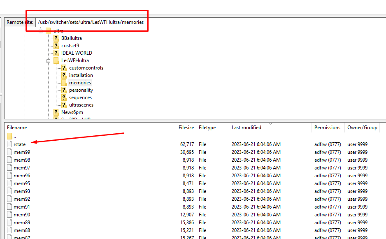Click the parent directory '..' folder icon
Viewport: 386px width, 239px height.
(9, 136)
